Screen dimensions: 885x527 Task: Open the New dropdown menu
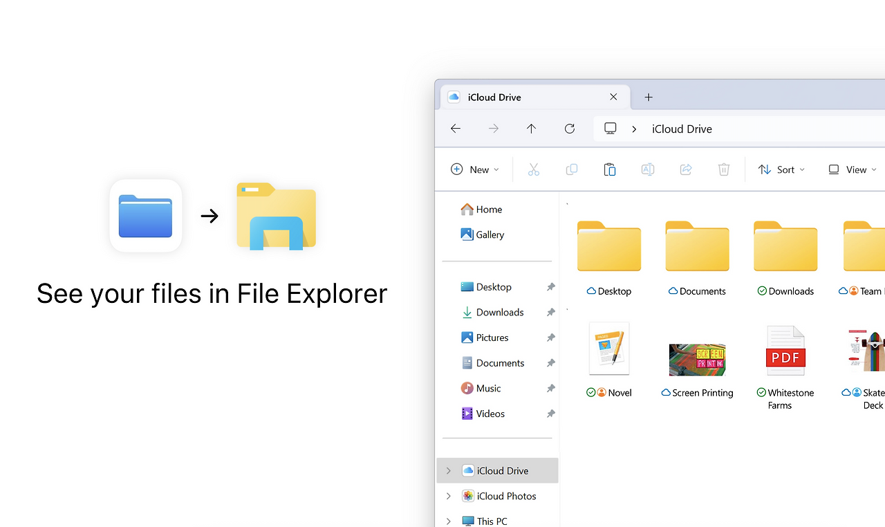pos(475,169)
